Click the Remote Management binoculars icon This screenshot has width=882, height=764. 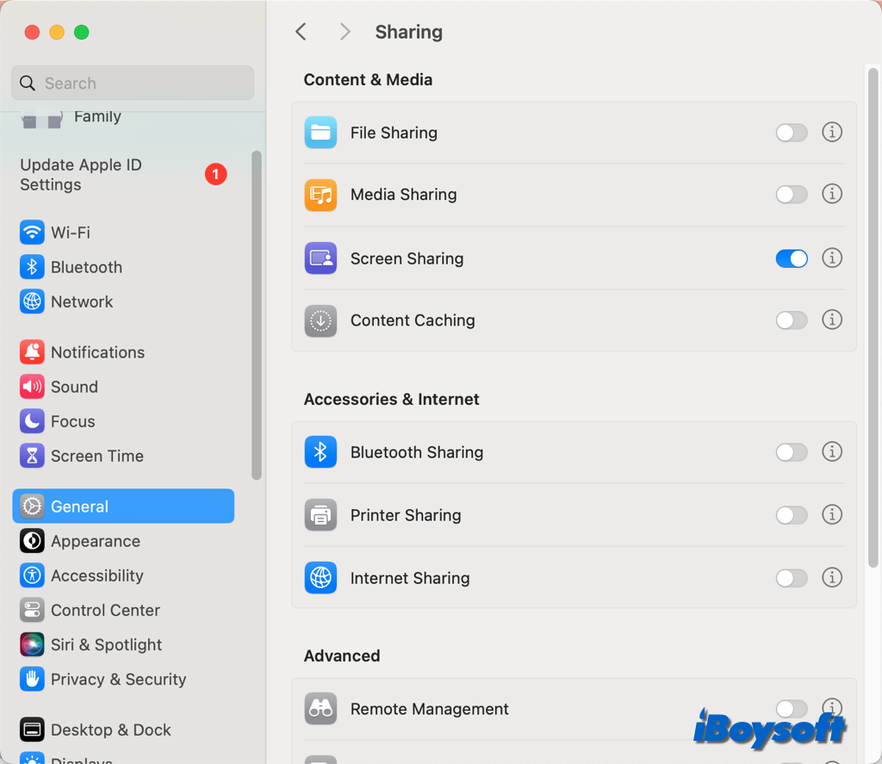[x=320, y=709]
